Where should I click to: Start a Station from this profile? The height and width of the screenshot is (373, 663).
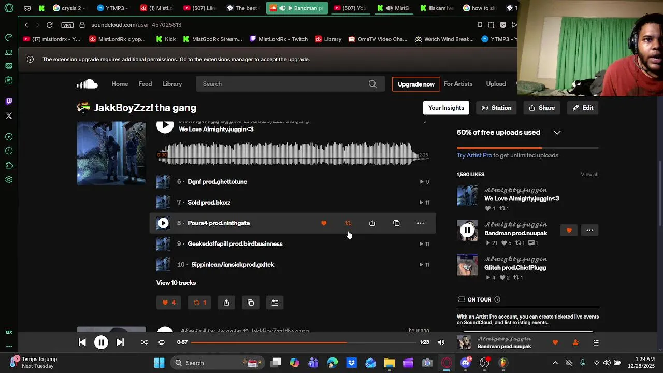coord(496,108)
